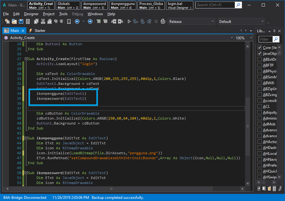The image size is (285, 201).
Task: Click the Filter field in the Libraries panel
Action: 265,39
